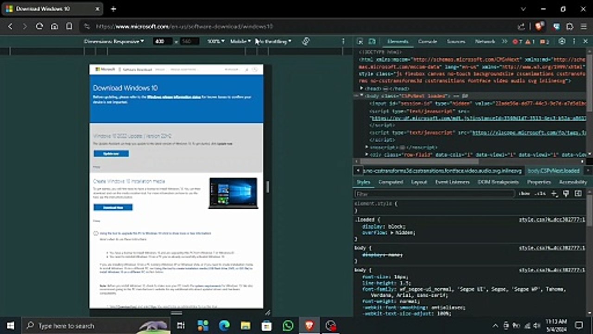
Task: Expand the div row-fluid node
Action: point(367,154)
